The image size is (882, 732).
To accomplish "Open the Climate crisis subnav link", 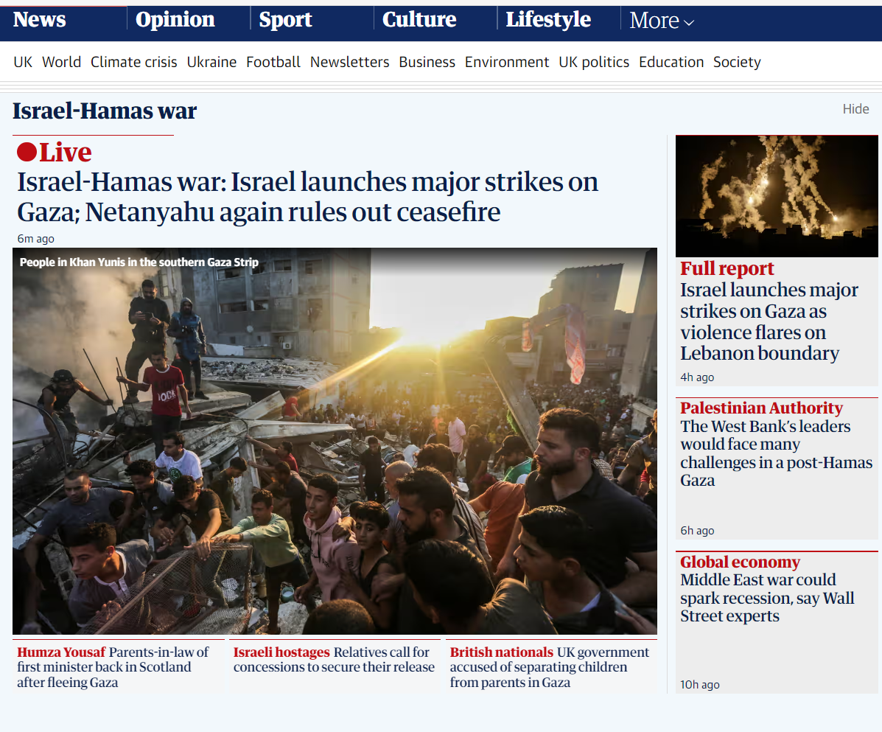I will 134,62.
